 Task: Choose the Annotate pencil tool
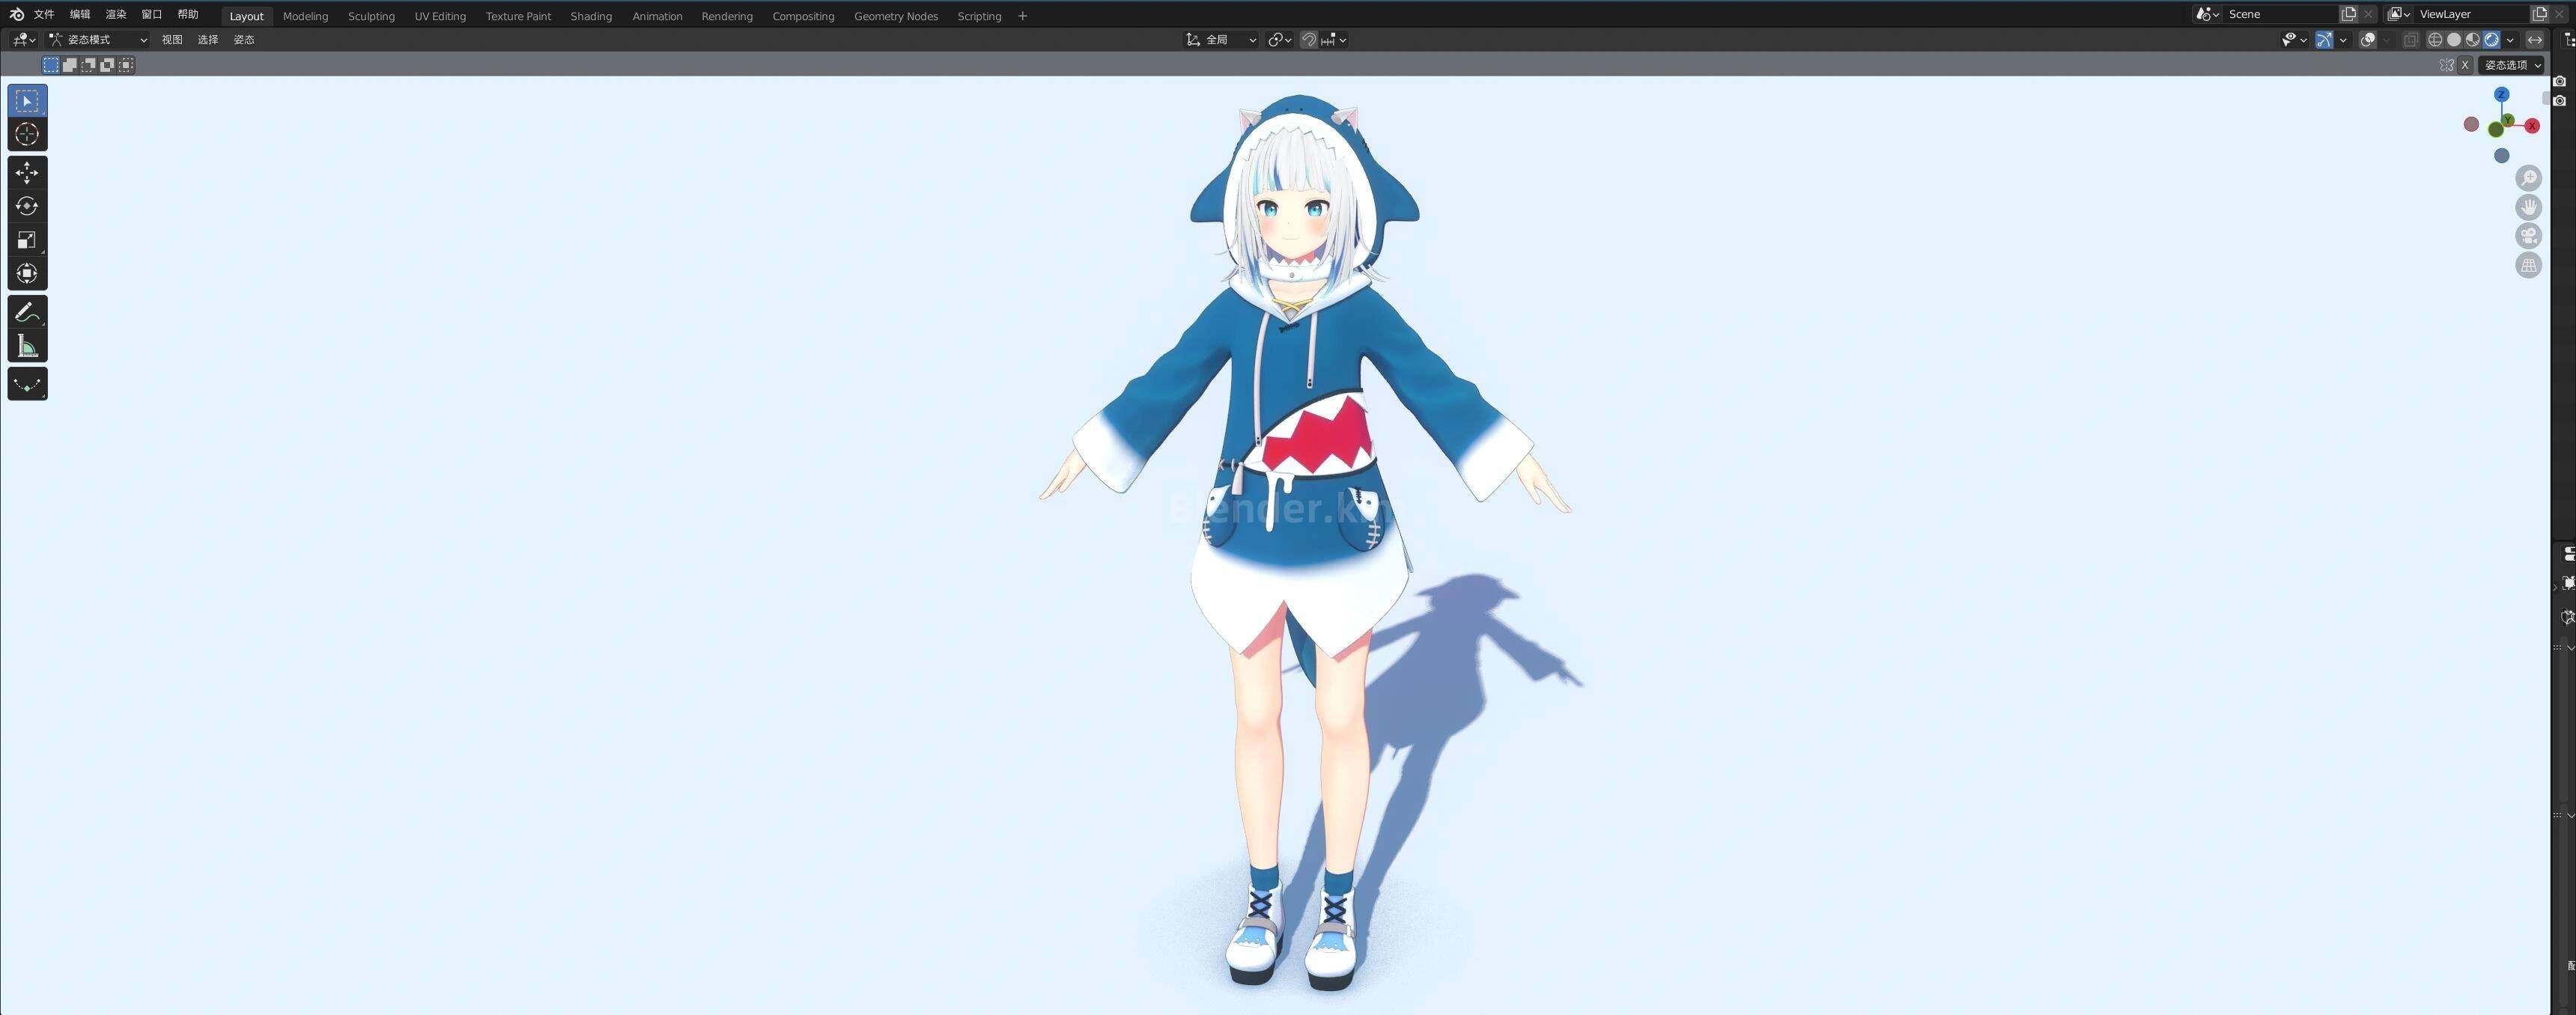coord(27,312)
